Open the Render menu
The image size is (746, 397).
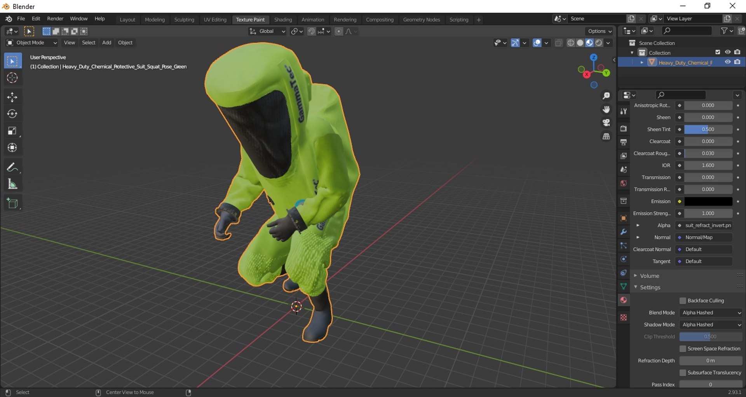pos(55,19)
